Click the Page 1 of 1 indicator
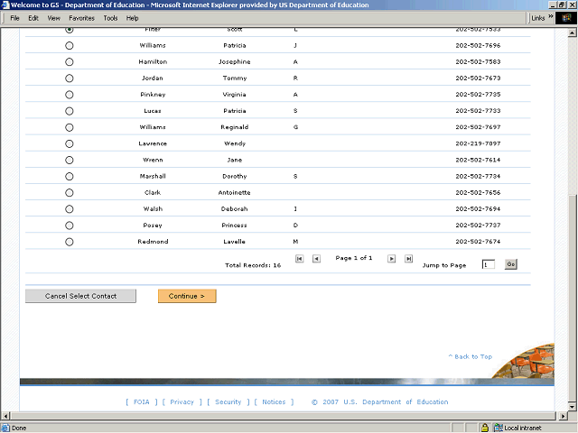 pos(354,258)
